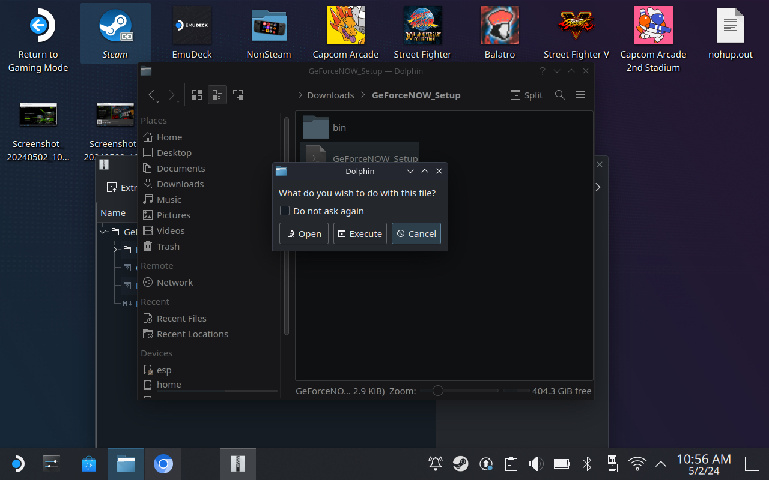The width and height of the screenshot is (769, 480).
Task: Click the Ark archive taskbar entry
Action: coord(238,464)
